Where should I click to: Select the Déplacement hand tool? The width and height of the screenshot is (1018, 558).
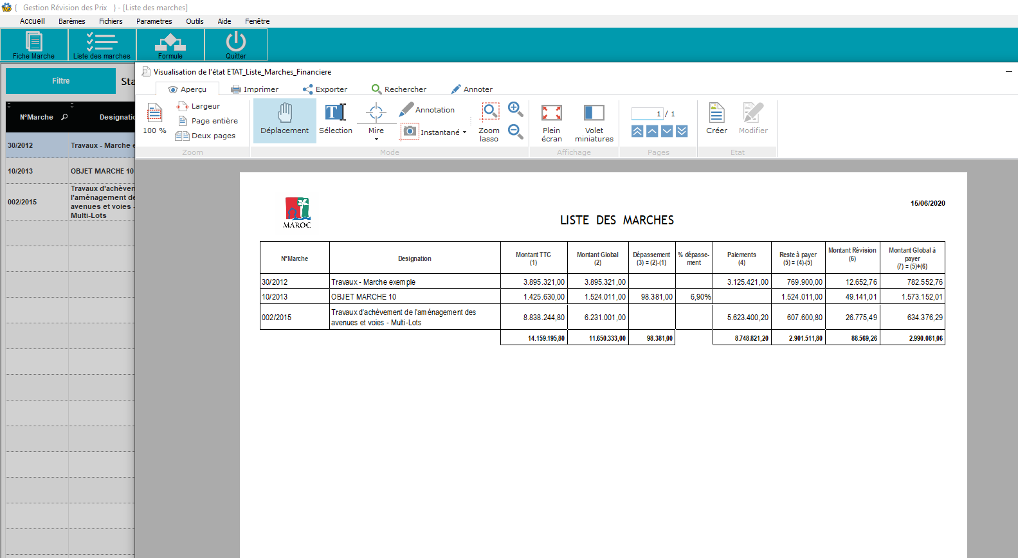coord(284,120)
